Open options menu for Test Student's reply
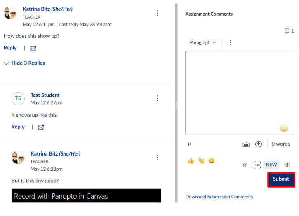This screenshot has height=216, width=299. 158,98
